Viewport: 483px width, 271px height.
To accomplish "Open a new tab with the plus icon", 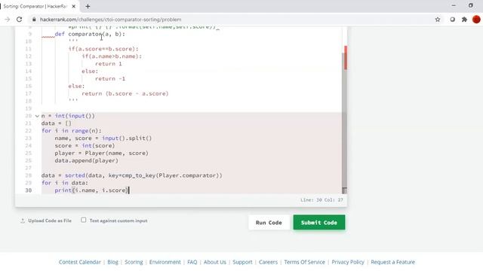I will click(x=88, y=6).
